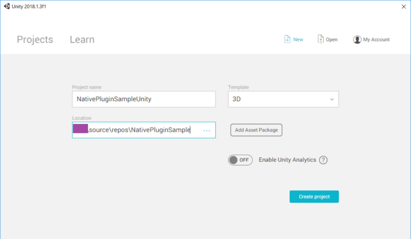Switch to the Projects tab
This screenshot has height=239, width=411.
point(35,40)
